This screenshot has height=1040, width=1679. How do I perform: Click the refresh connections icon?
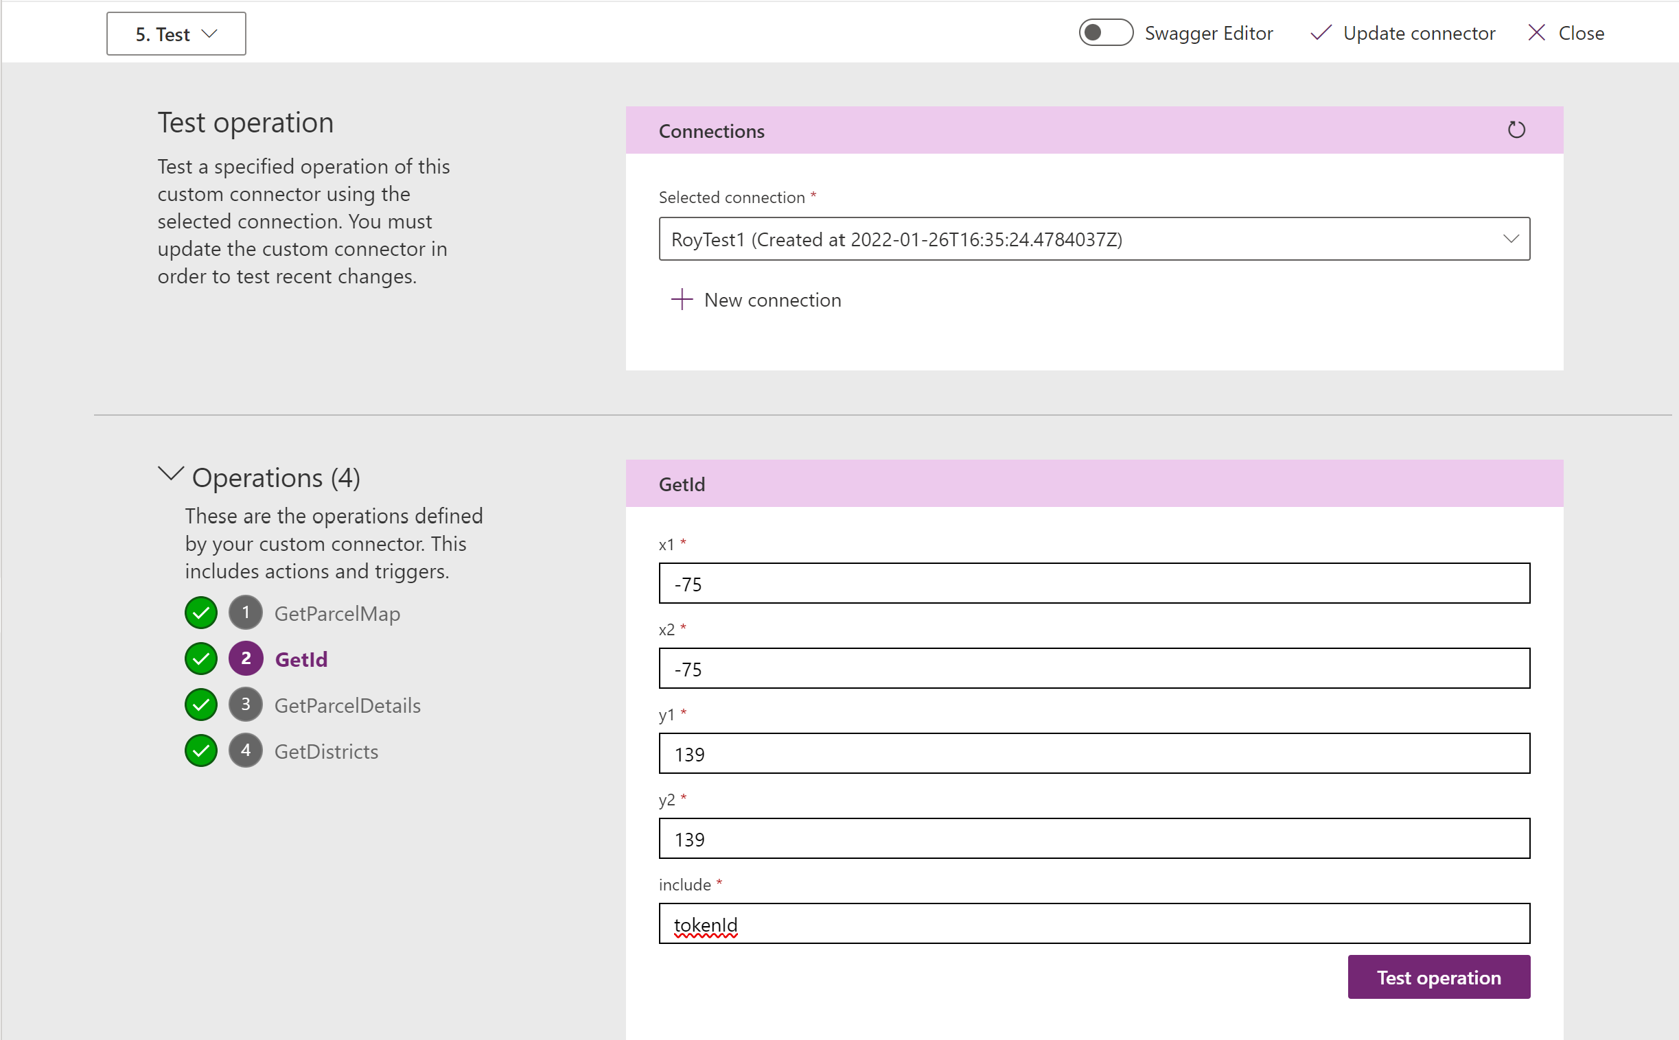[1516, 130]
